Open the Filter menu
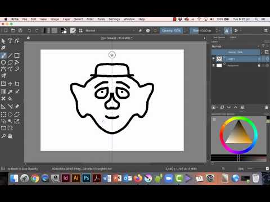Viewport: 270px width, 202px height. point(90,19)
